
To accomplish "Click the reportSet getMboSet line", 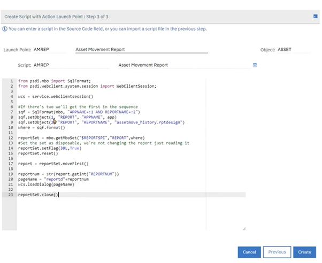I will click(81, 138).
